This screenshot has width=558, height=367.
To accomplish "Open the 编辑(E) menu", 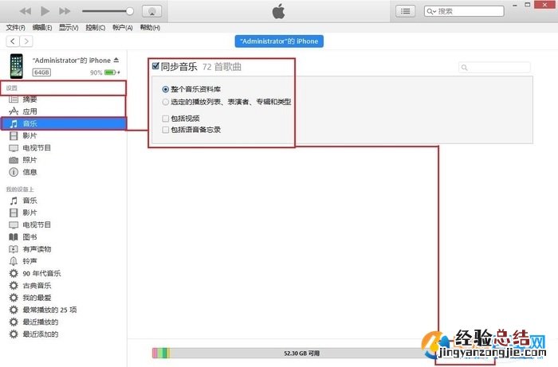I will click(x=42, y=28).
